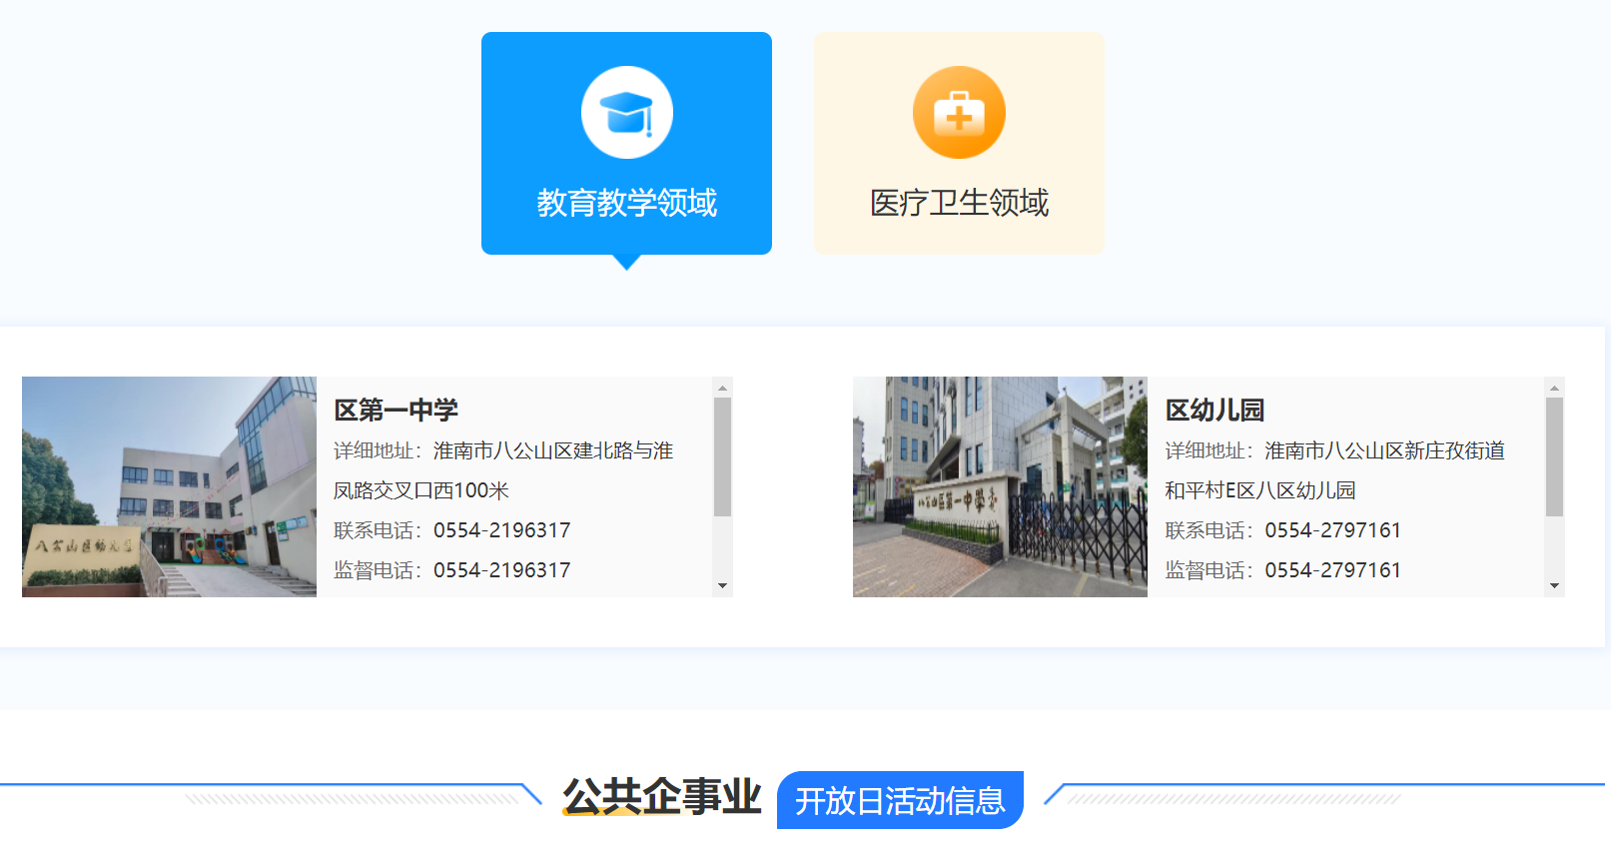Click the orange medical kit icon

[x=959, y=113]
